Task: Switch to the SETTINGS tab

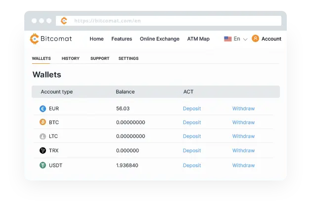Action: pos(129,58)
